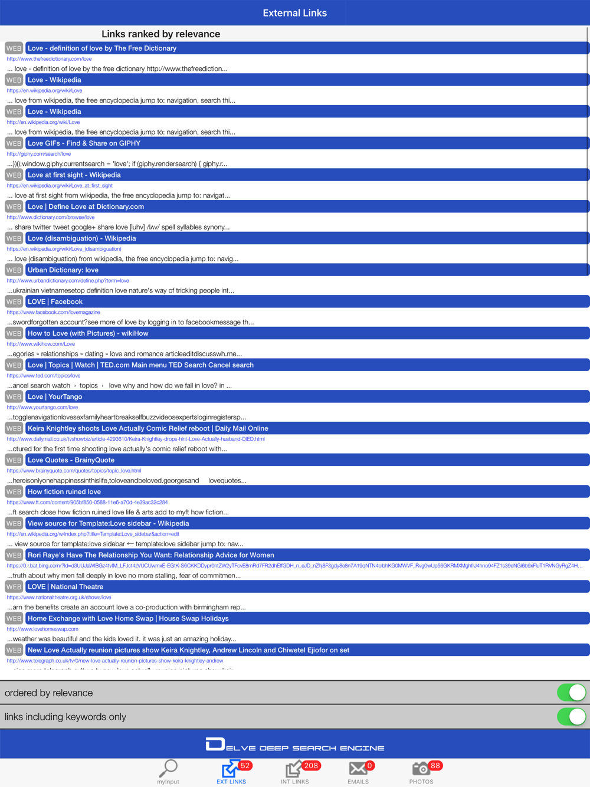Tap the WEB badge beside Love | Define Love at Dictionary.com

pyautogui.click(x=14, y=206)
